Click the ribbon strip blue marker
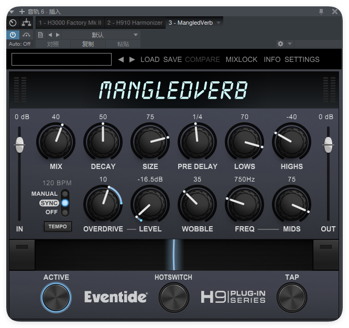This screenshot has height=328, width=349. coord(174,255)
